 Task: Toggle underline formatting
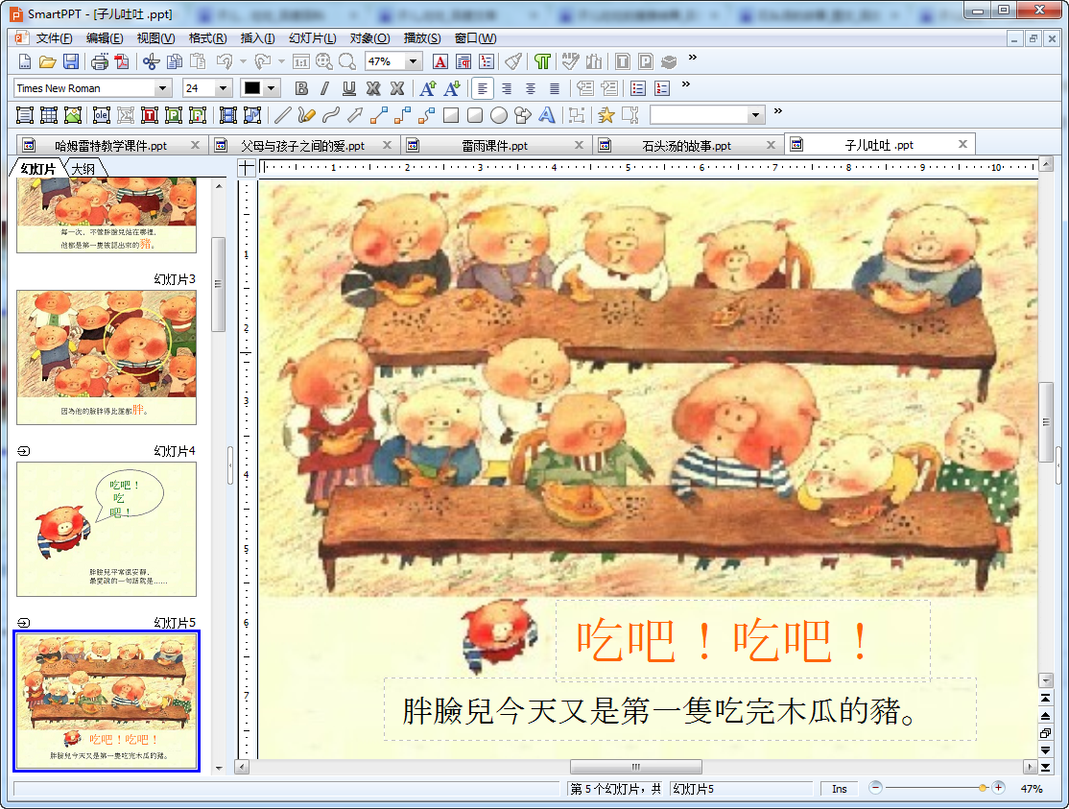(349, 88)
